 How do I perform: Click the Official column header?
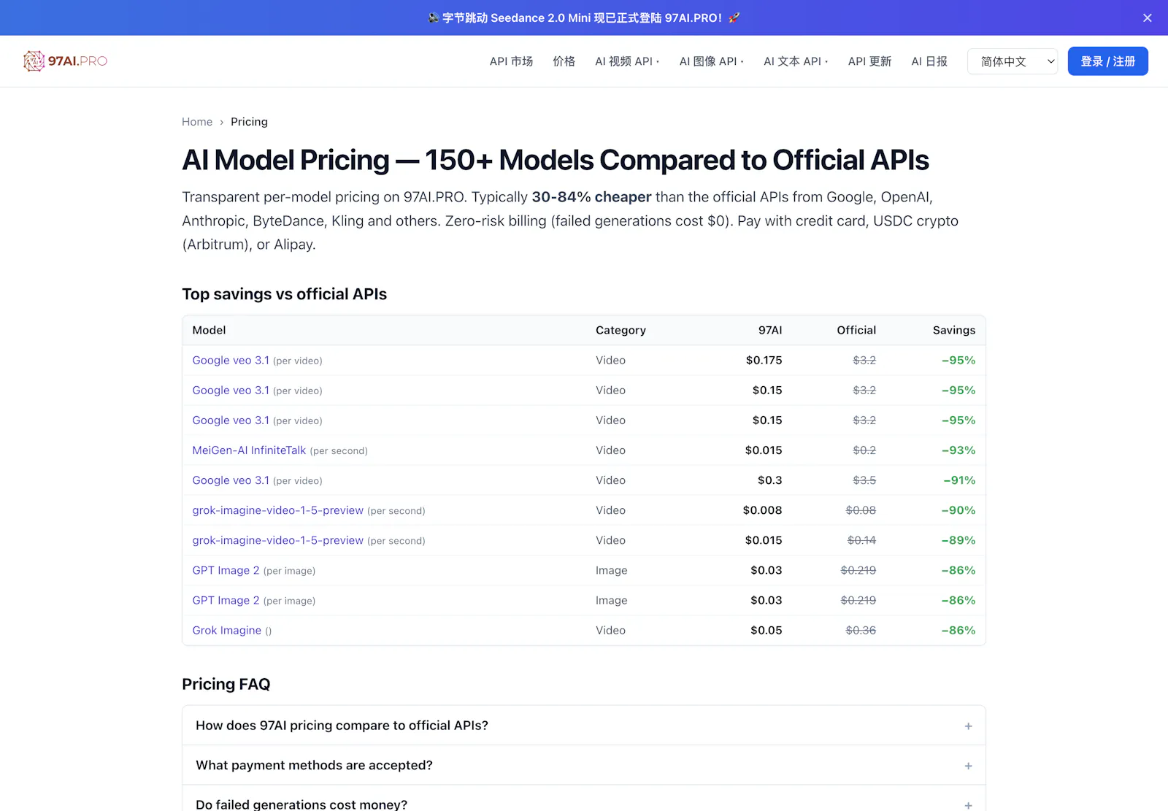[x=856, y=330]
